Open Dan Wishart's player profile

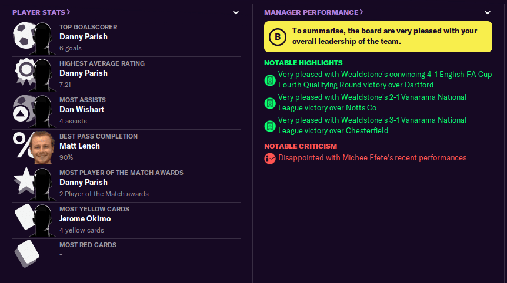[x=83, y=110]
